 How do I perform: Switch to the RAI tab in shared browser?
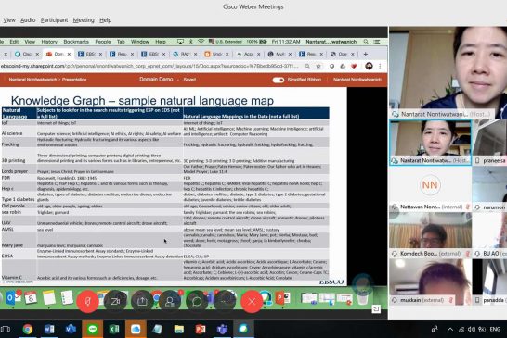pyautogui.click(x=185, y=55)
